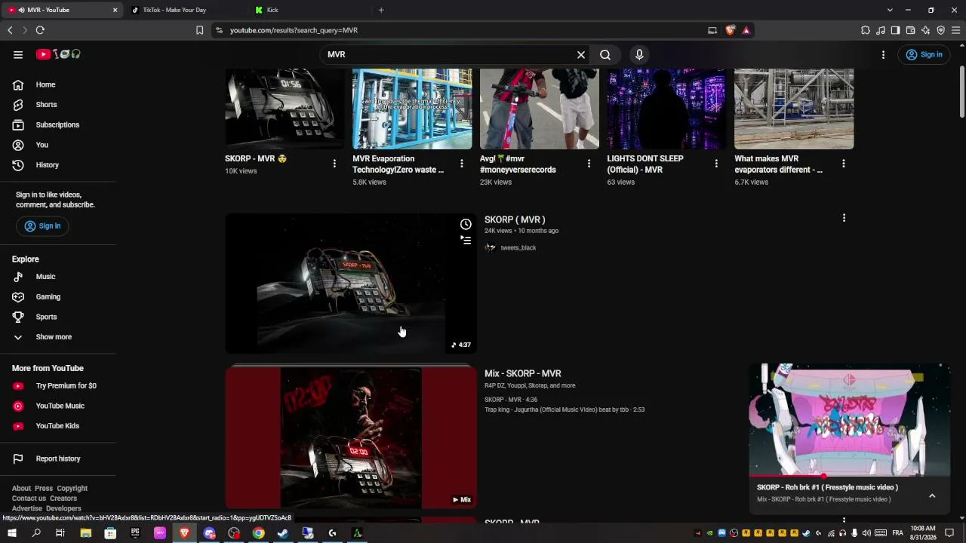
Task: Seek in the miniplayer progress bar
Action: 850,476
